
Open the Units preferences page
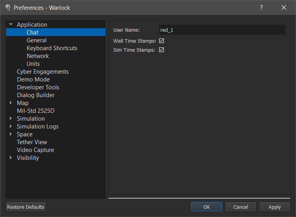pos(33,64)
